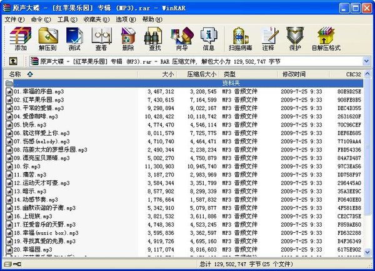375x271 pixels.
Task: Click size value 11,300,903
Action: 159,166
